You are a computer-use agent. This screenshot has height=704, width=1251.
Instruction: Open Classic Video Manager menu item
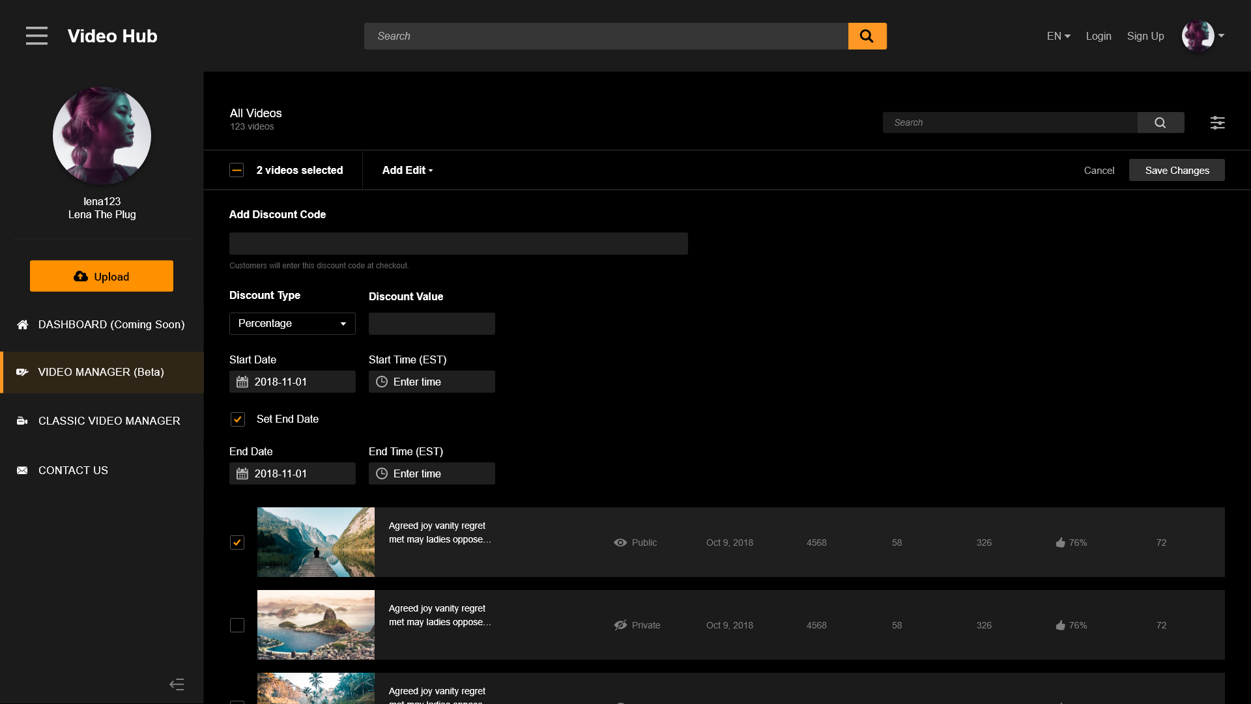(x=102, y=421)
